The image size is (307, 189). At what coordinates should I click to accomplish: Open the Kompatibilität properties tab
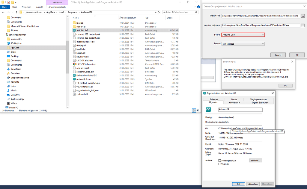tap(234, 102)
